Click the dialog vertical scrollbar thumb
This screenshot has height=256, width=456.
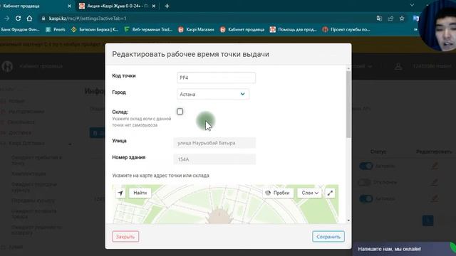tap(348, 105)
